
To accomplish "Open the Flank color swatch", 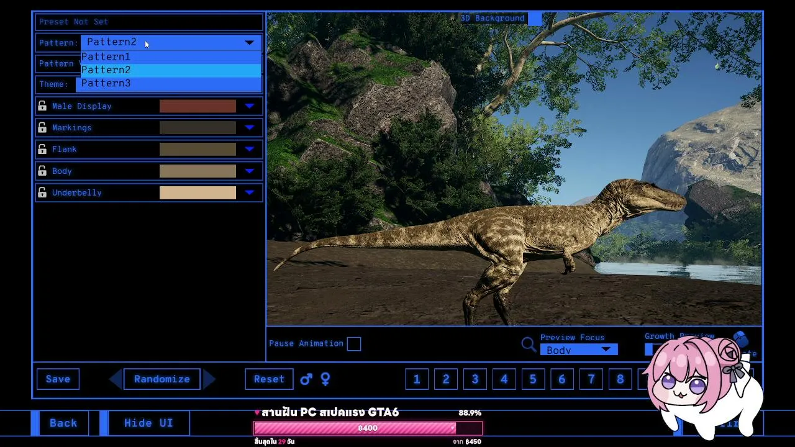I will (x=198, y=150).
